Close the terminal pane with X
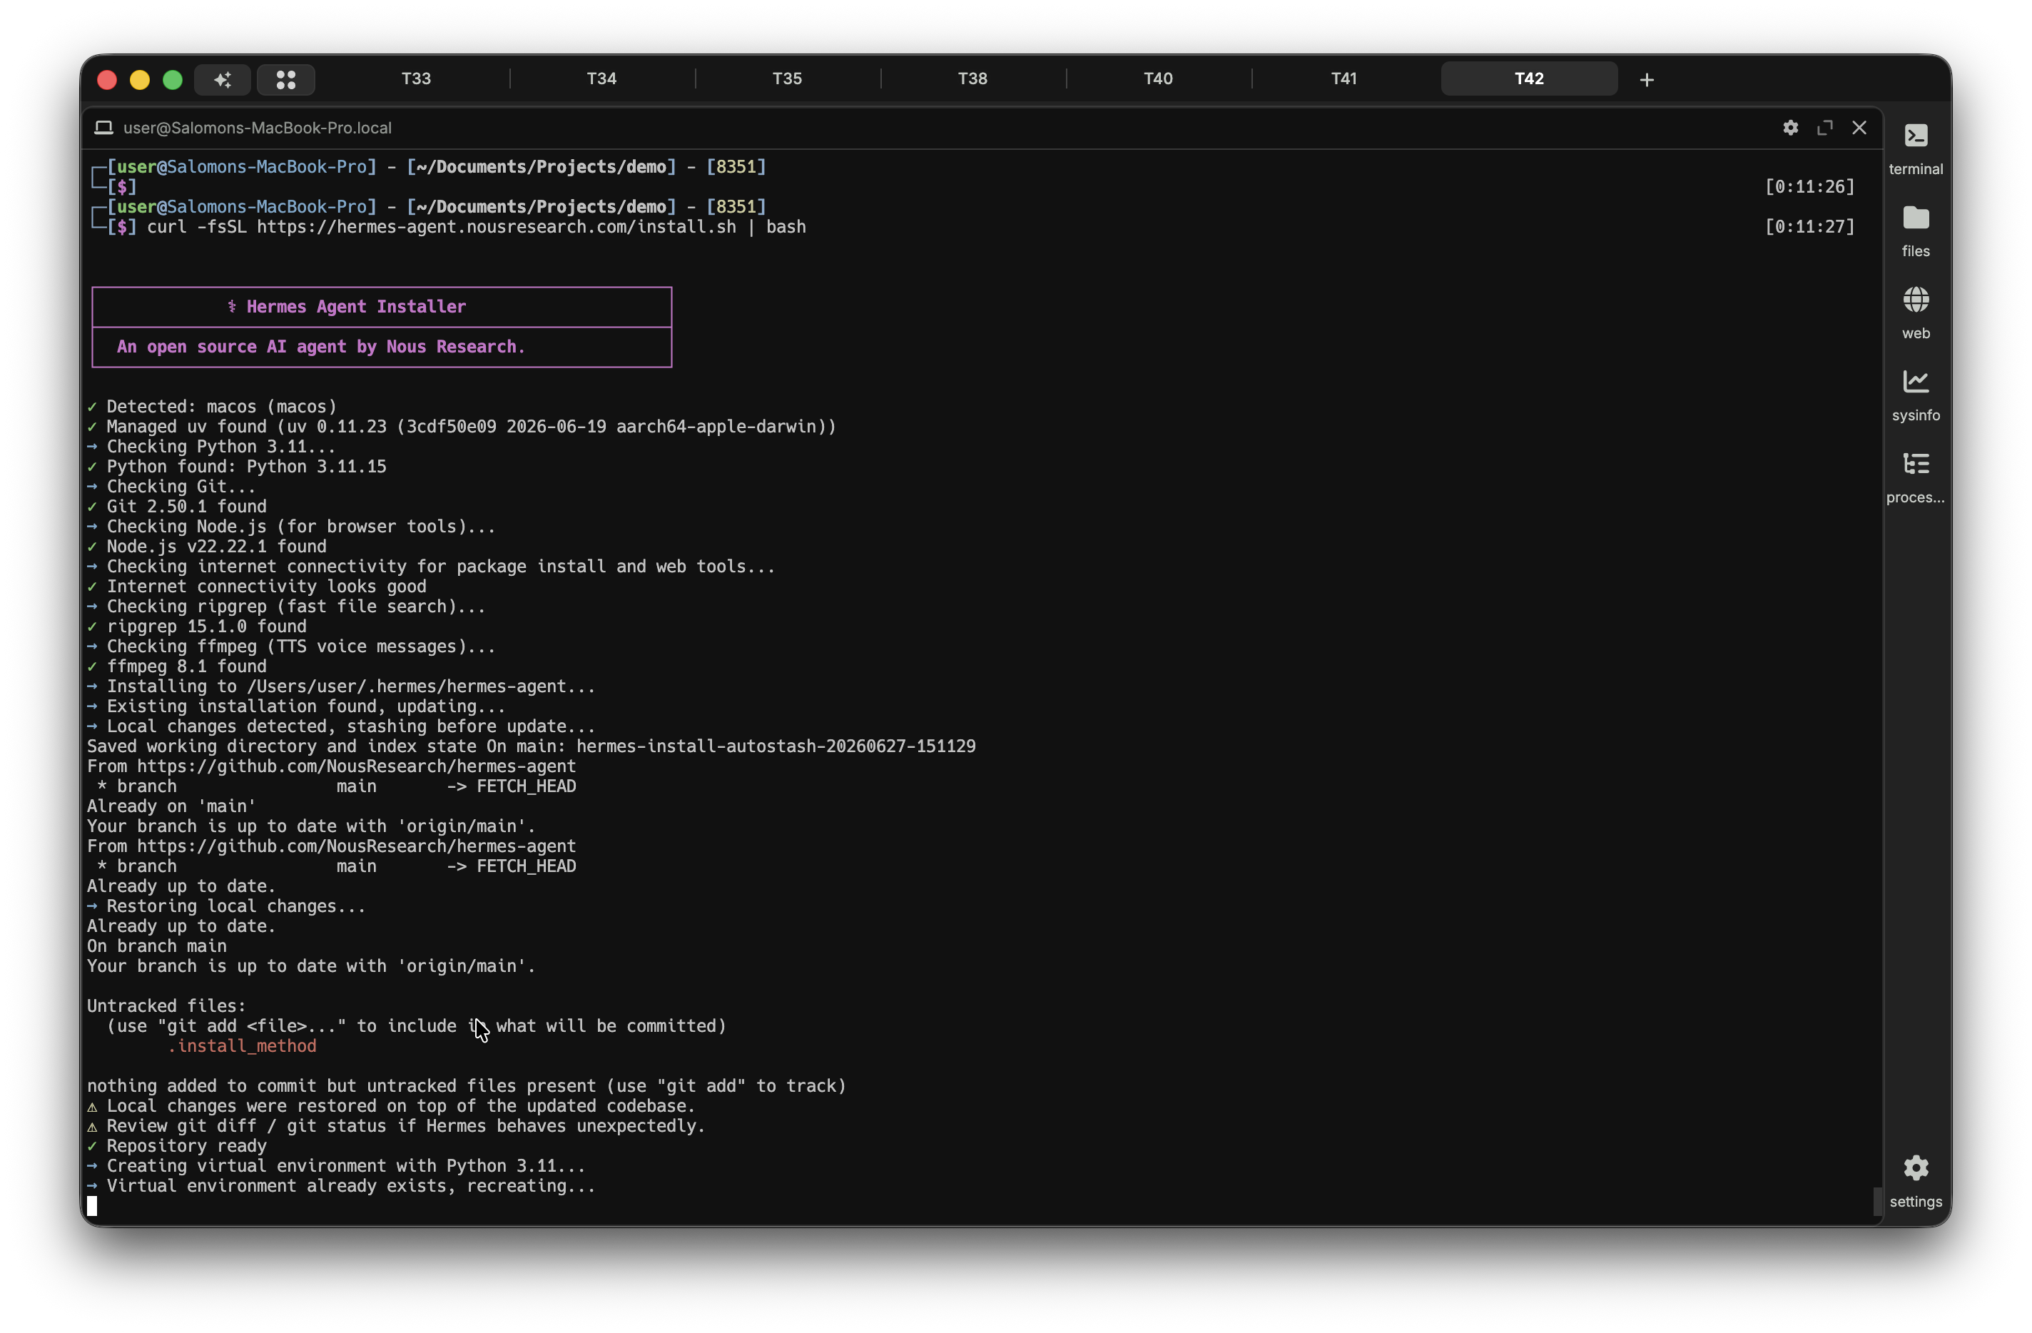 [x=1859, y=127]
